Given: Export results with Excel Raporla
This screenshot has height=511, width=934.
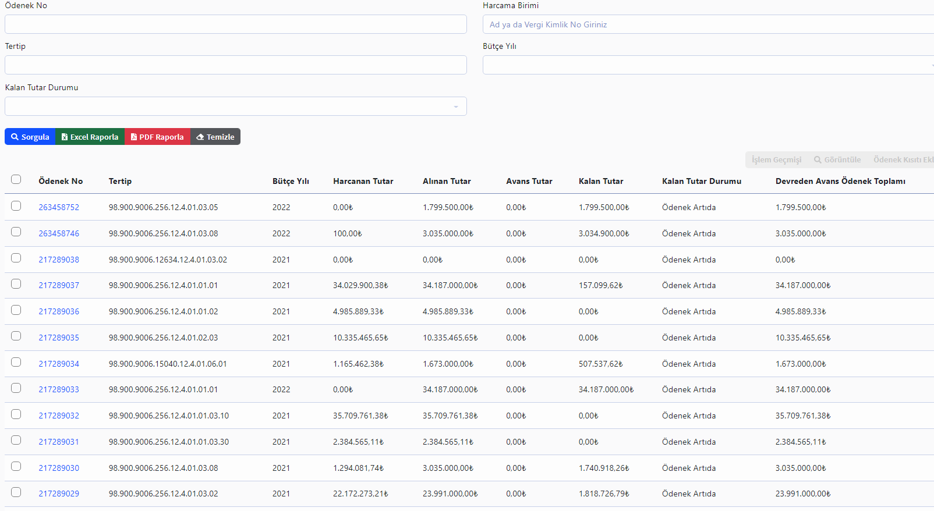Looking at the screenshot, I should tap(90, 137).
